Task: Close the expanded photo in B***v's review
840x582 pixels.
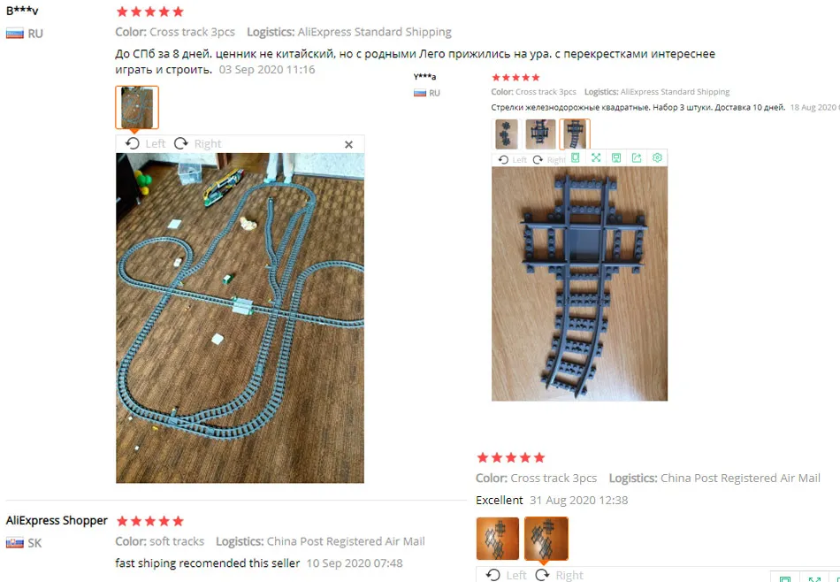Action: [x=348, y=144]
